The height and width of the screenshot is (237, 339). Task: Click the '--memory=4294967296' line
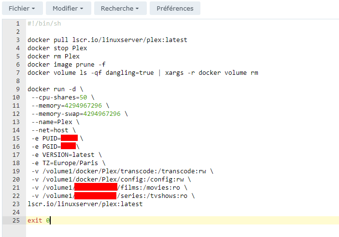pos(71,105)
